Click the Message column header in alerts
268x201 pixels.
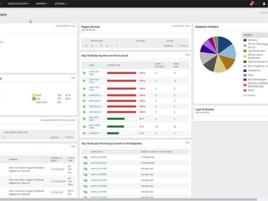pyautogui.click(x=13, y=159)
